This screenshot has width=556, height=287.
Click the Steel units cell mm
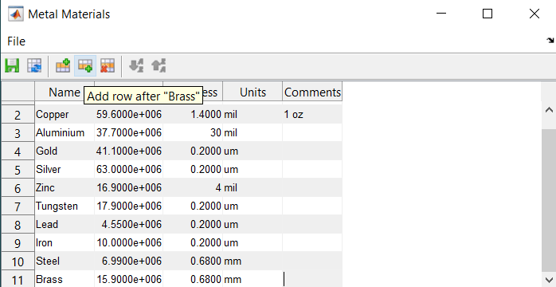tap(253, 261)
